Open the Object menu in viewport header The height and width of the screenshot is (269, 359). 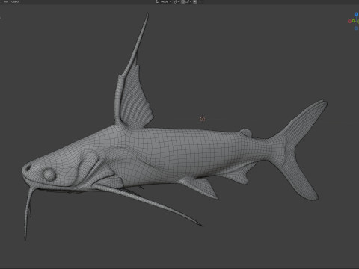[x=15, y=1]
